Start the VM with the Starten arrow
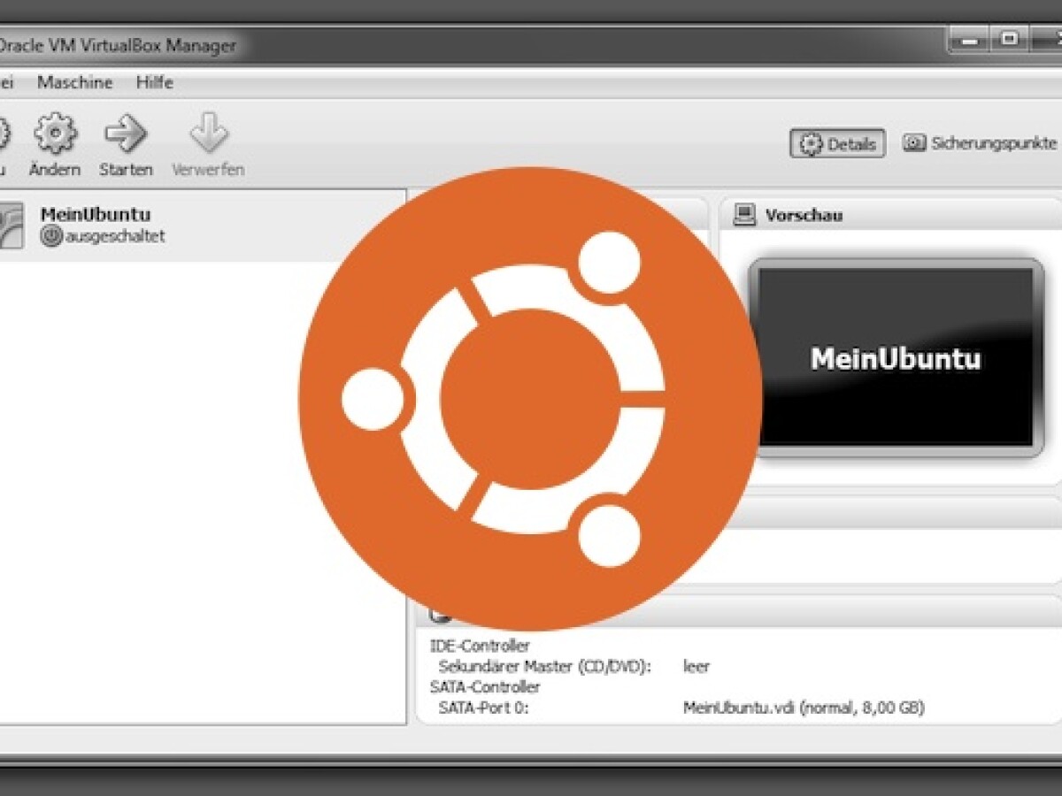 tap(126, 134)
